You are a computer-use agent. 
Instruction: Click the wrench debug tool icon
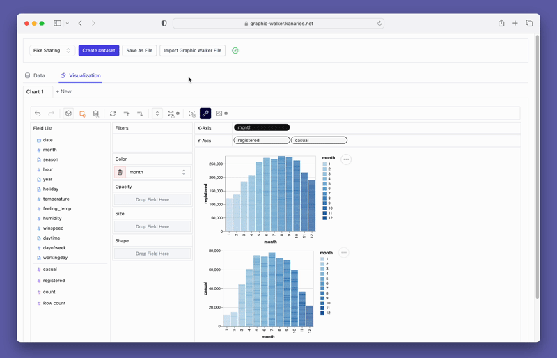coord(205,114)
